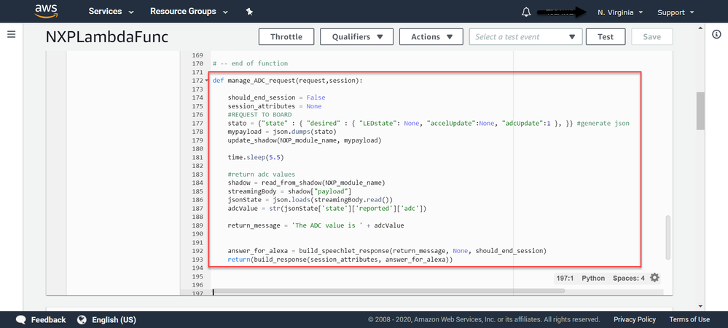Click the Throttle button

286,36
